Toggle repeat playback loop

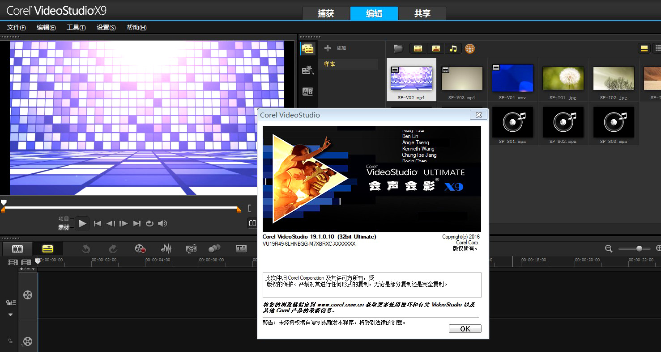coord(149,223)
